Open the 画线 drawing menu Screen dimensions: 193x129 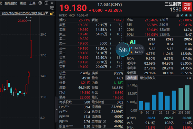(x=23, y=4)
